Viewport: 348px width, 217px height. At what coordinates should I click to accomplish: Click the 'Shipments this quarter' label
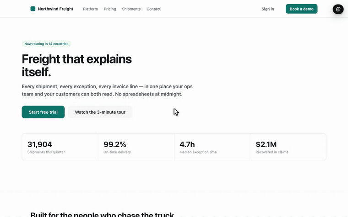click(46, 152)
